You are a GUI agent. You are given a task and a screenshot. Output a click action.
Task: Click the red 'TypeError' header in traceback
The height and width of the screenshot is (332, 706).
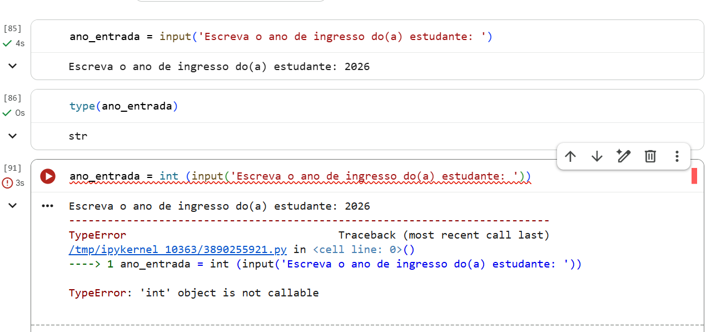[x=97, y=235]
